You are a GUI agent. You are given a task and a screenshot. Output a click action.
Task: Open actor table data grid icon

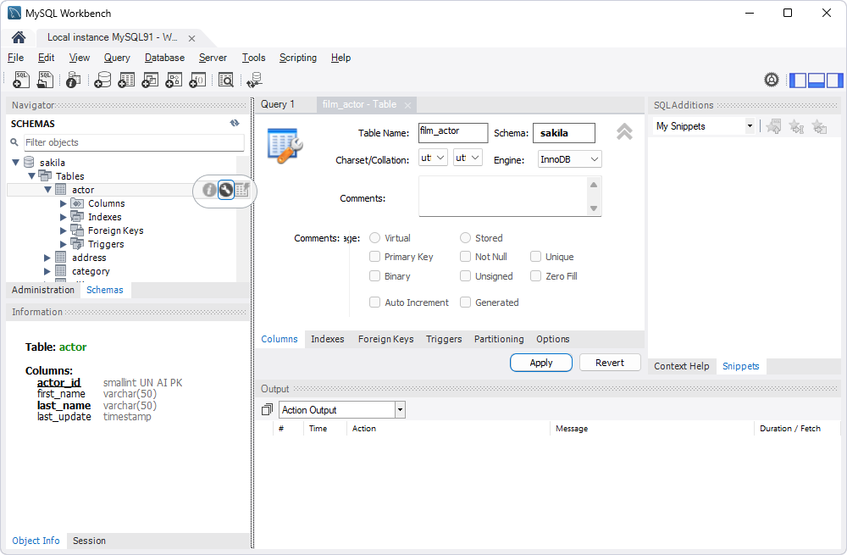pyautogui.click(x=242, y=190)
